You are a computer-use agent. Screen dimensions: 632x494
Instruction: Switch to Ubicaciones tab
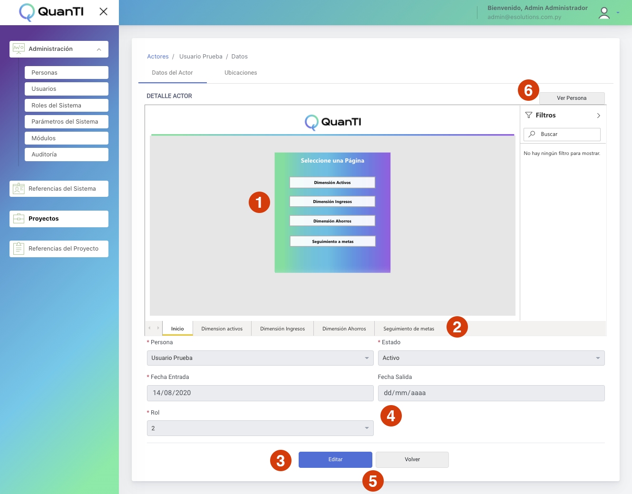(x=241, y=73)
